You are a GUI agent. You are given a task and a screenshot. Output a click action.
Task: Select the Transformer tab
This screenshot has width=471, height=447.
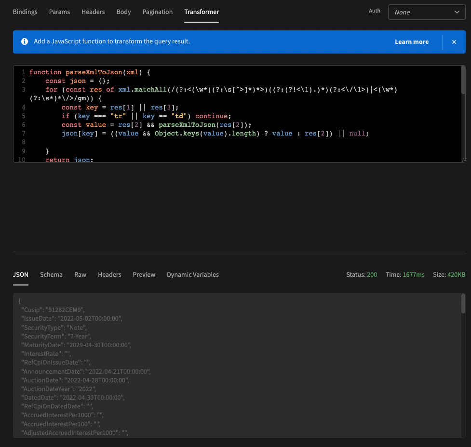[x=202, y=12]
